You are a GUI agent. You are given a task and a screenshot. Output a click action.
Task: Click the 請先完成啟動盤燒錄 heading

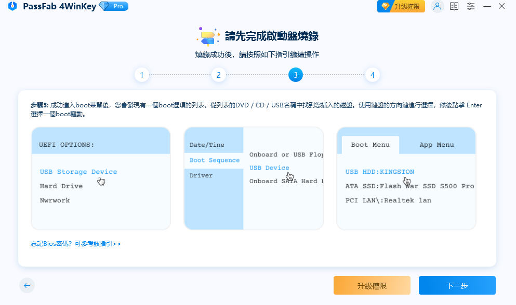point(272,36)
